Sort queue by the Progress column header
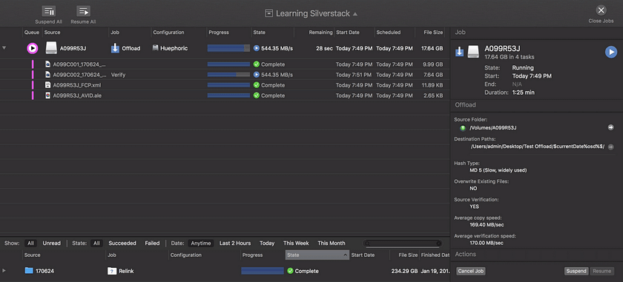The image size is (623, 282). tap(228, 32)
